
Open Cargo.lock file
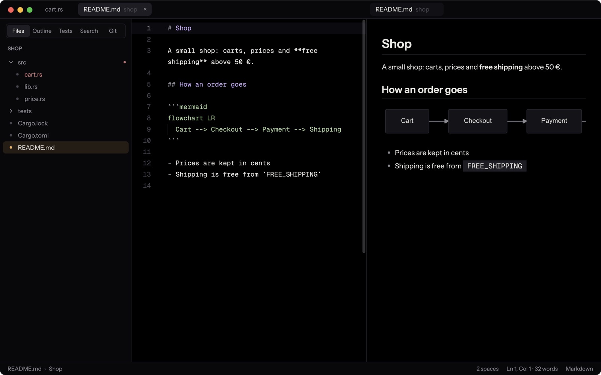(66, 123)
